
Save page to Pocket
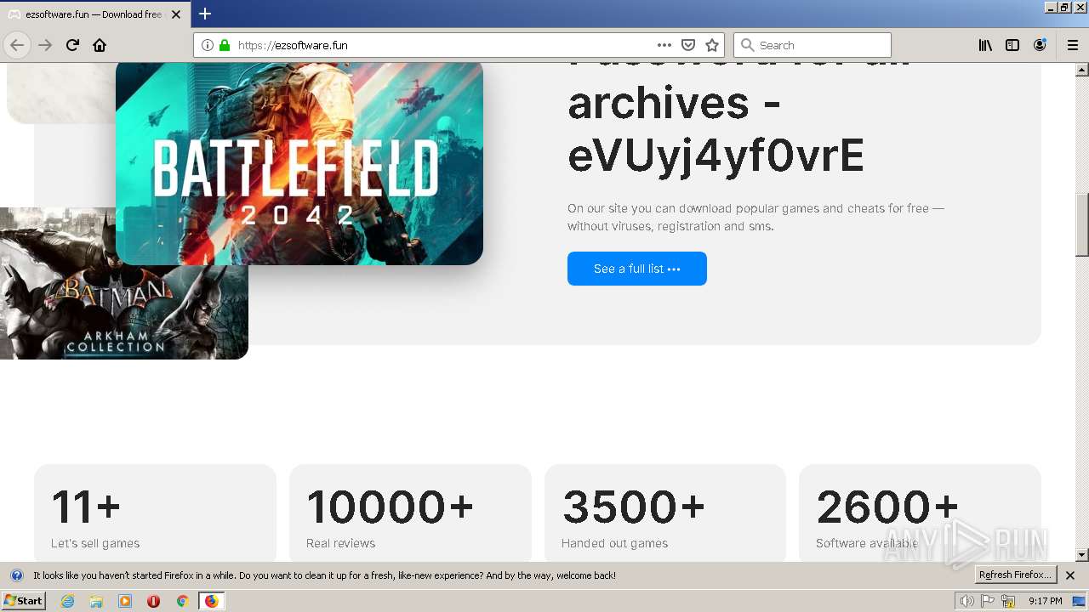[x=688, y=45]
